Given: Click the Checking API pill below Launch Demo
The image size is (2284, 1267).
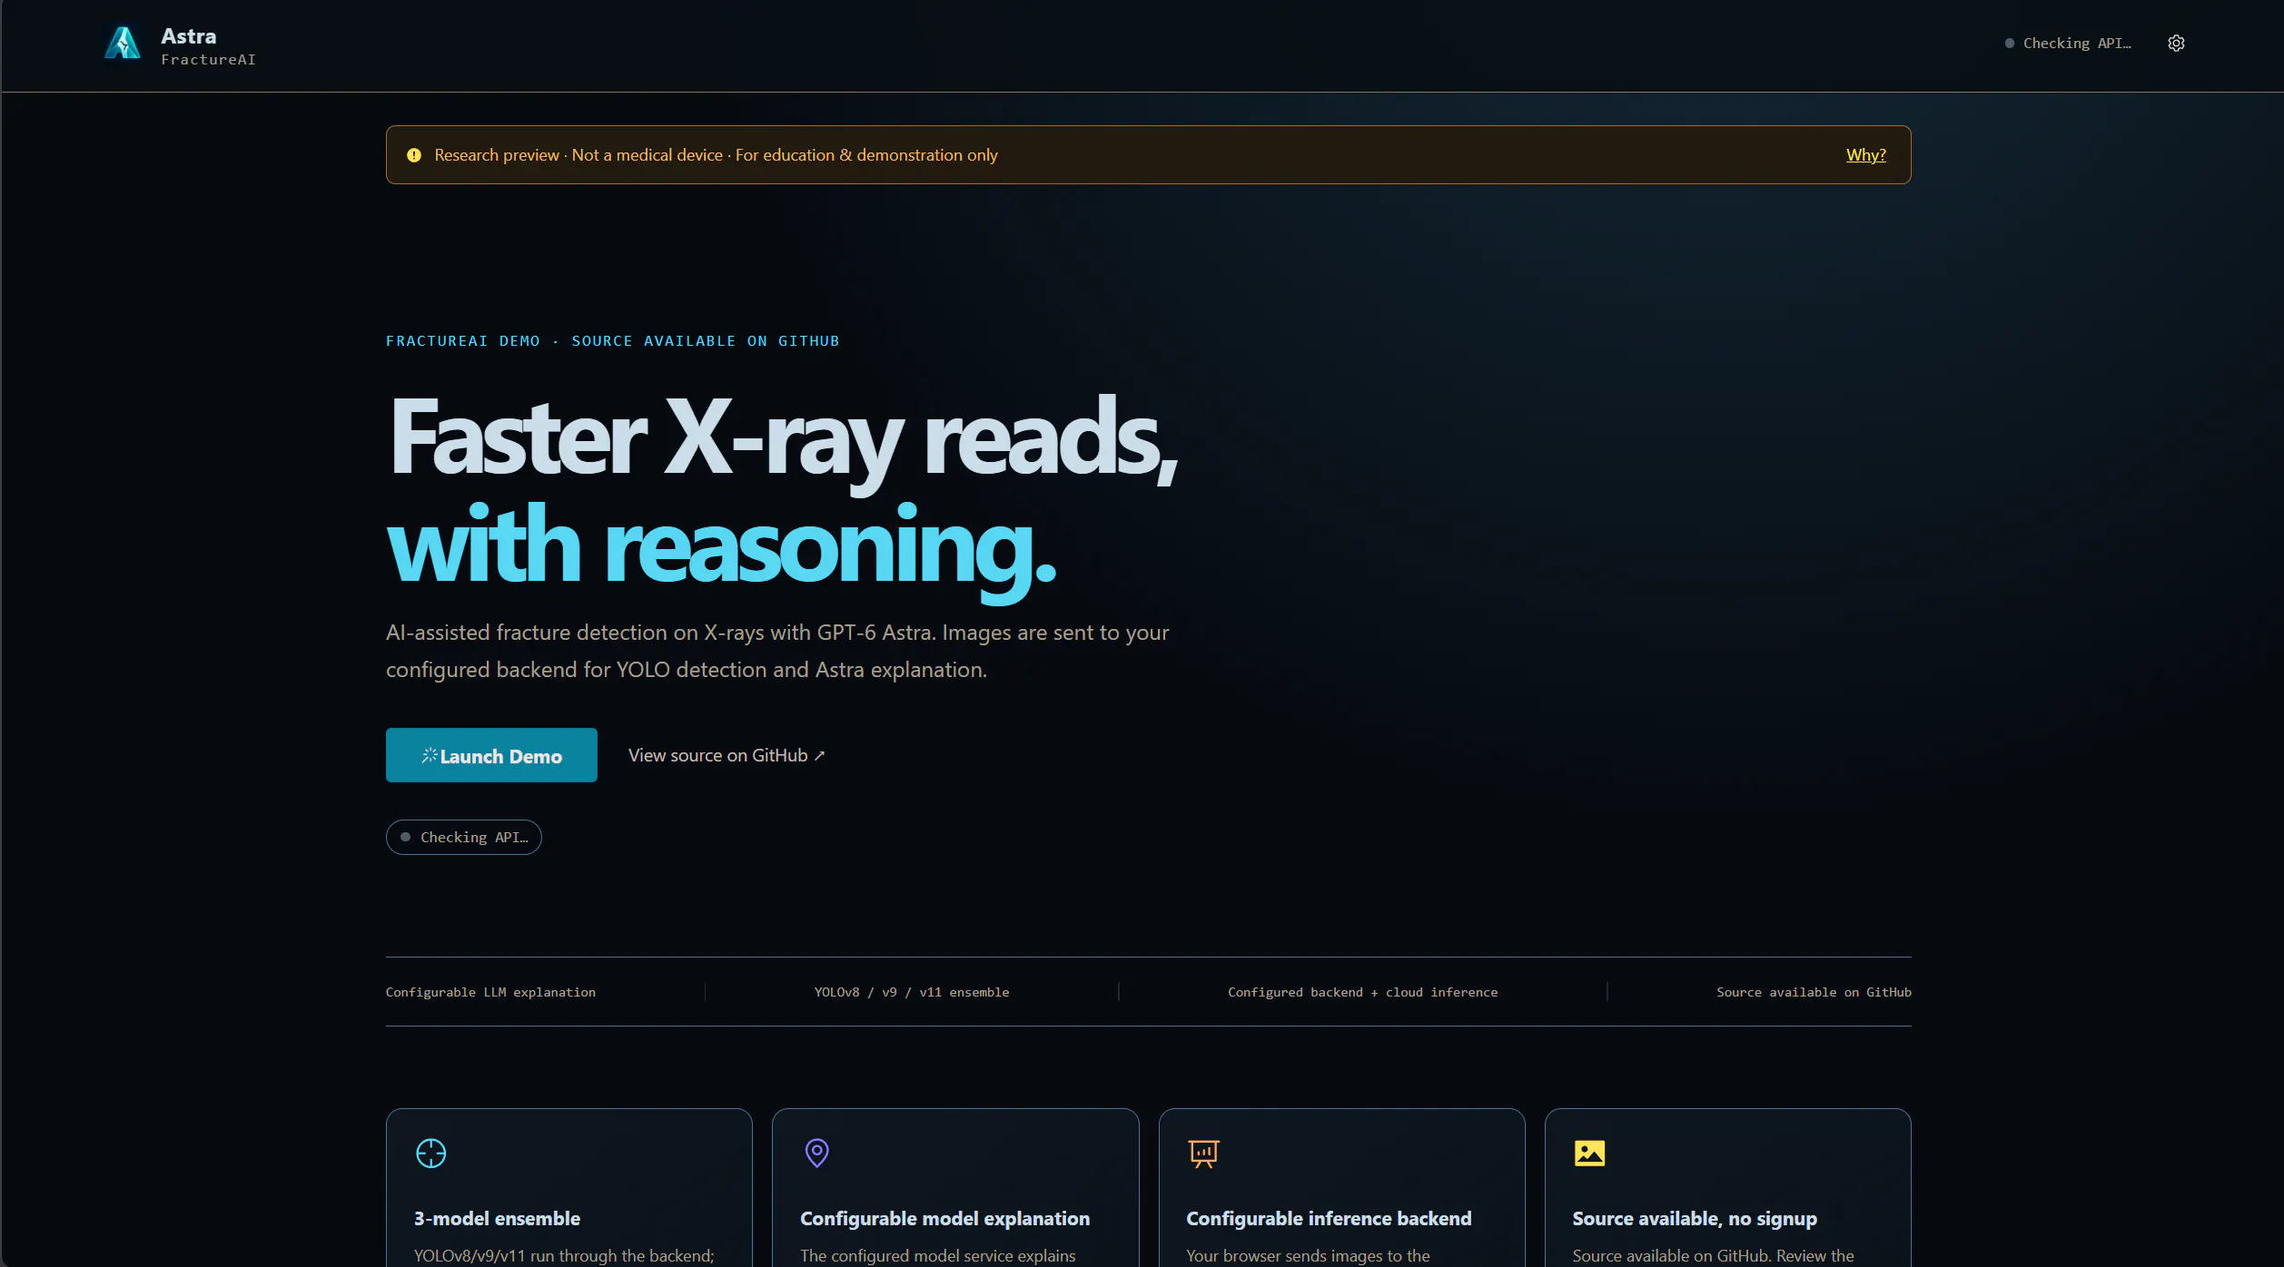Looking at the screenshot, I should click(x=463, y=837).
